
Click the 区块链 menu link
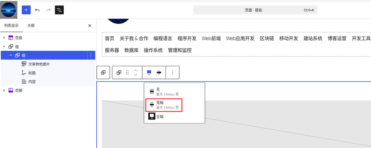tap(267, 39)
